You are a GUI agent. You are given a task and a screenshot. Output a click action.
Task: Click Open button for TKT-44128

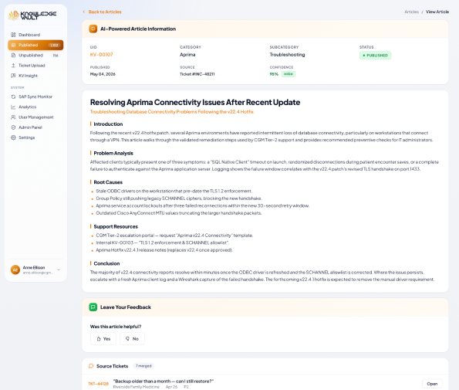click(x=432, y=384)
